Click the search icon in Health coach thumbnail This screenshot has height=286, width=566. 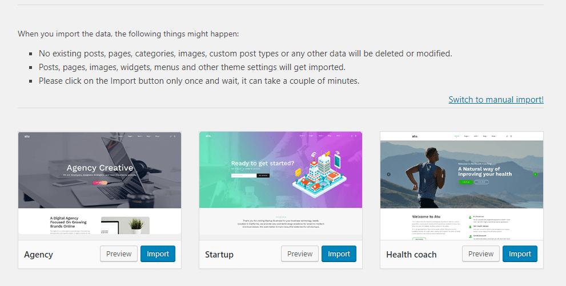(505, 137)
